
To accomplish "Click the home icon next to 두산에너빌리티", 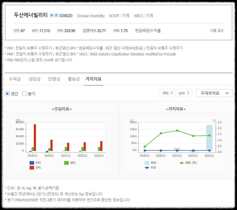I will pos(52,15).
